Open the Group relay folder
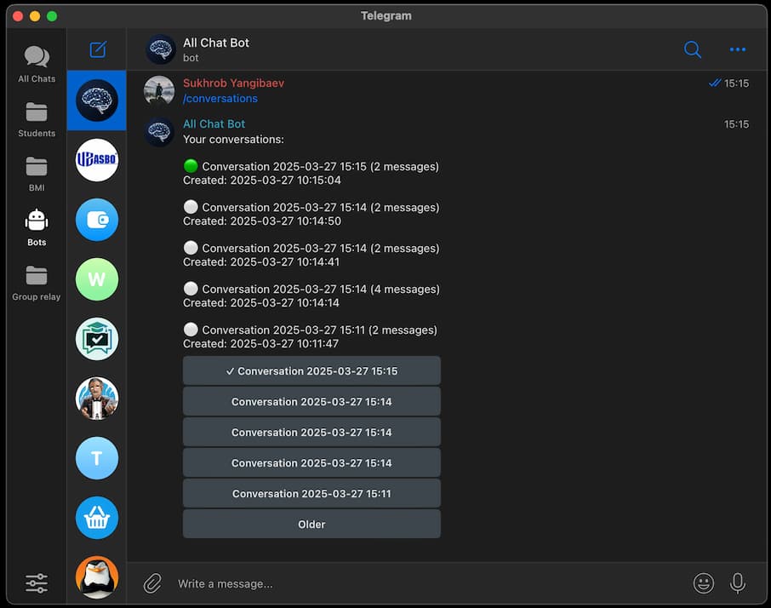Image resolution: width=771 pixels, height=608 pixels. tap(37, 283)
